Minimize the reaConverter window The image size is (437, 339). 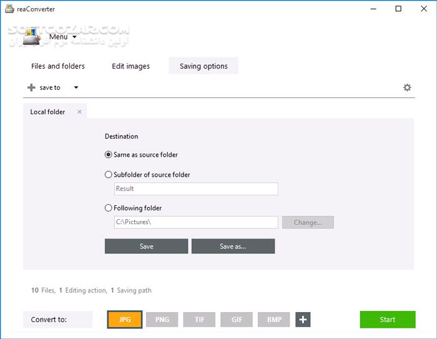(373, 9)
